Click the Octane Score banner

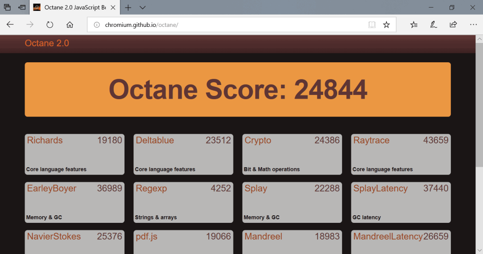point(238,89)
